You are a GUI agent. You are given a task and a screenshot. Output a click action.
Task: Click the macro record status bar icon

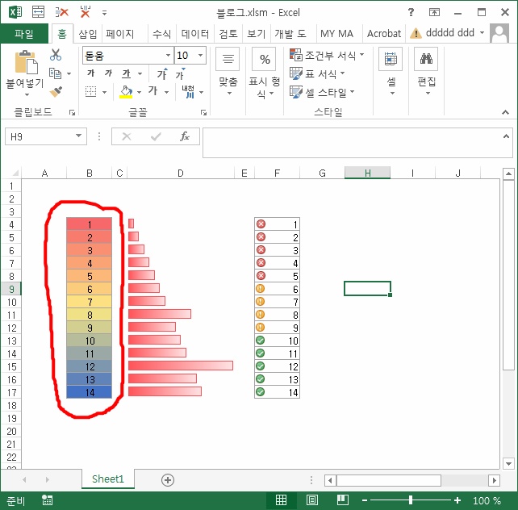(48, 500)
